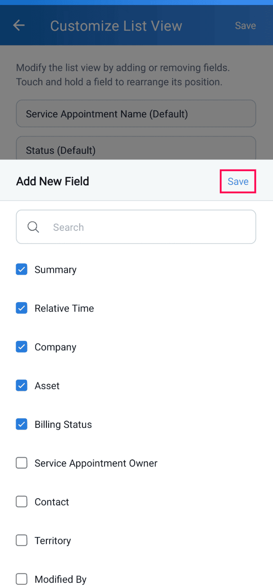The image size is (273, 587).
Task: Check the Modified By checkbox
Action: click(x=22, y=579)
